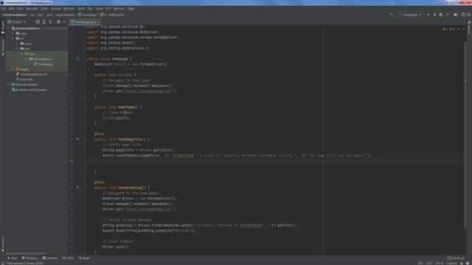Go to next highlighted error arrow
Viewport: 472px width, 265px height.
464,29
